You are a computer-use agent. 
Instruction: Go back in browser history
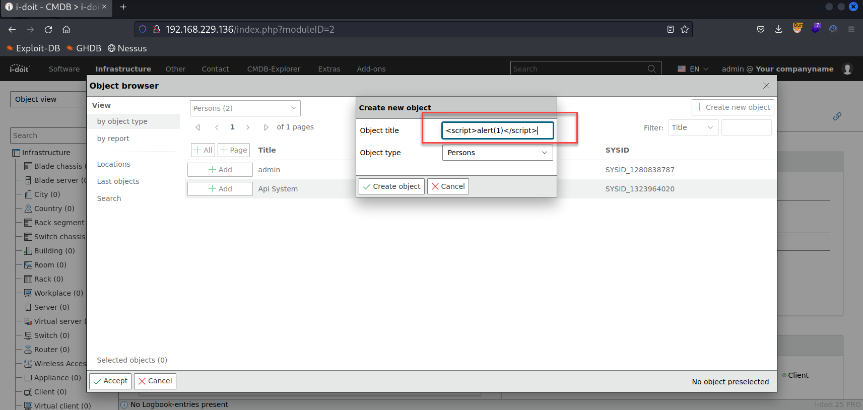(x=12, y=29)
